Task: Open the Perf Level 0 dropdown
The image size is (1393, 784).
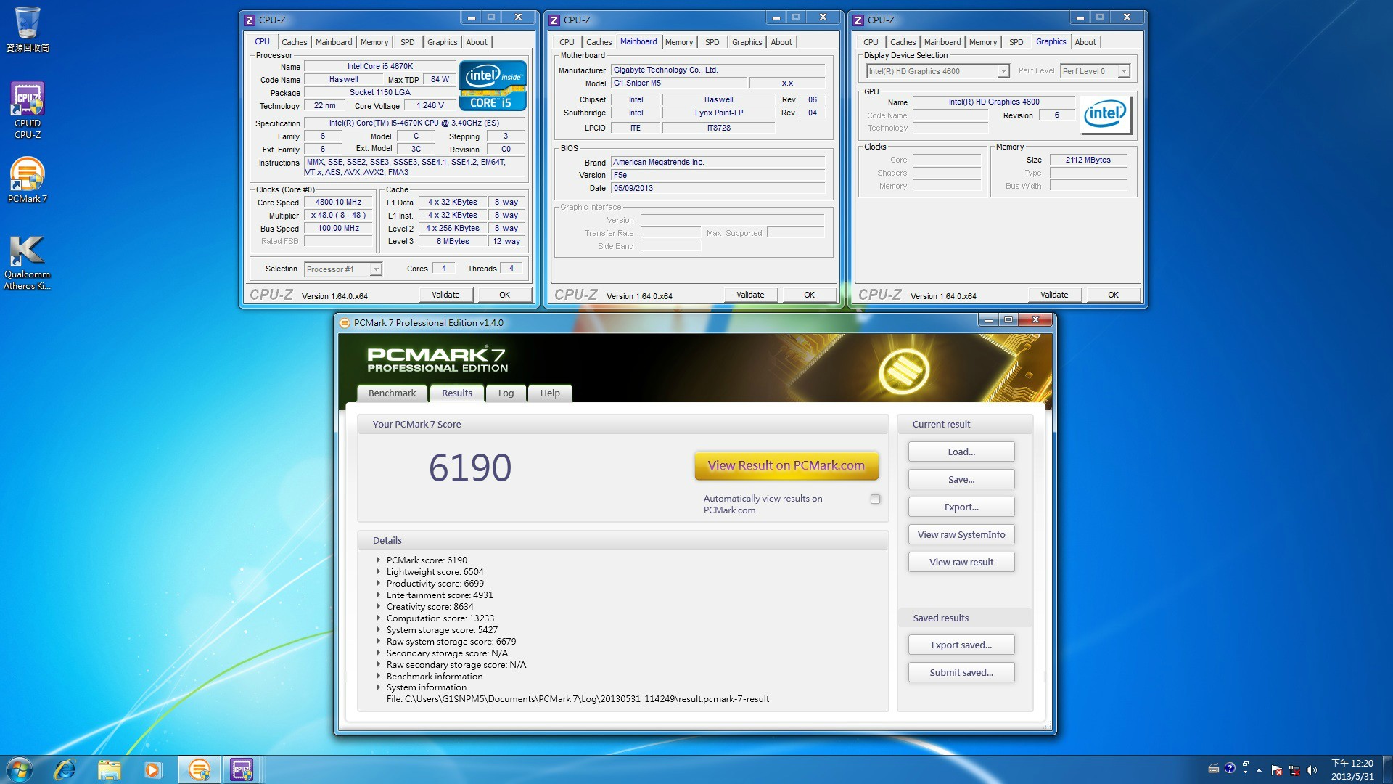Action: click(x=1095, y=71)
